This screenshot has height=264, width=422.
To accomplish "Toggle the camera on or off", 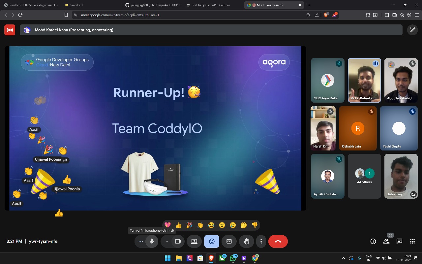I will (178, 241).
